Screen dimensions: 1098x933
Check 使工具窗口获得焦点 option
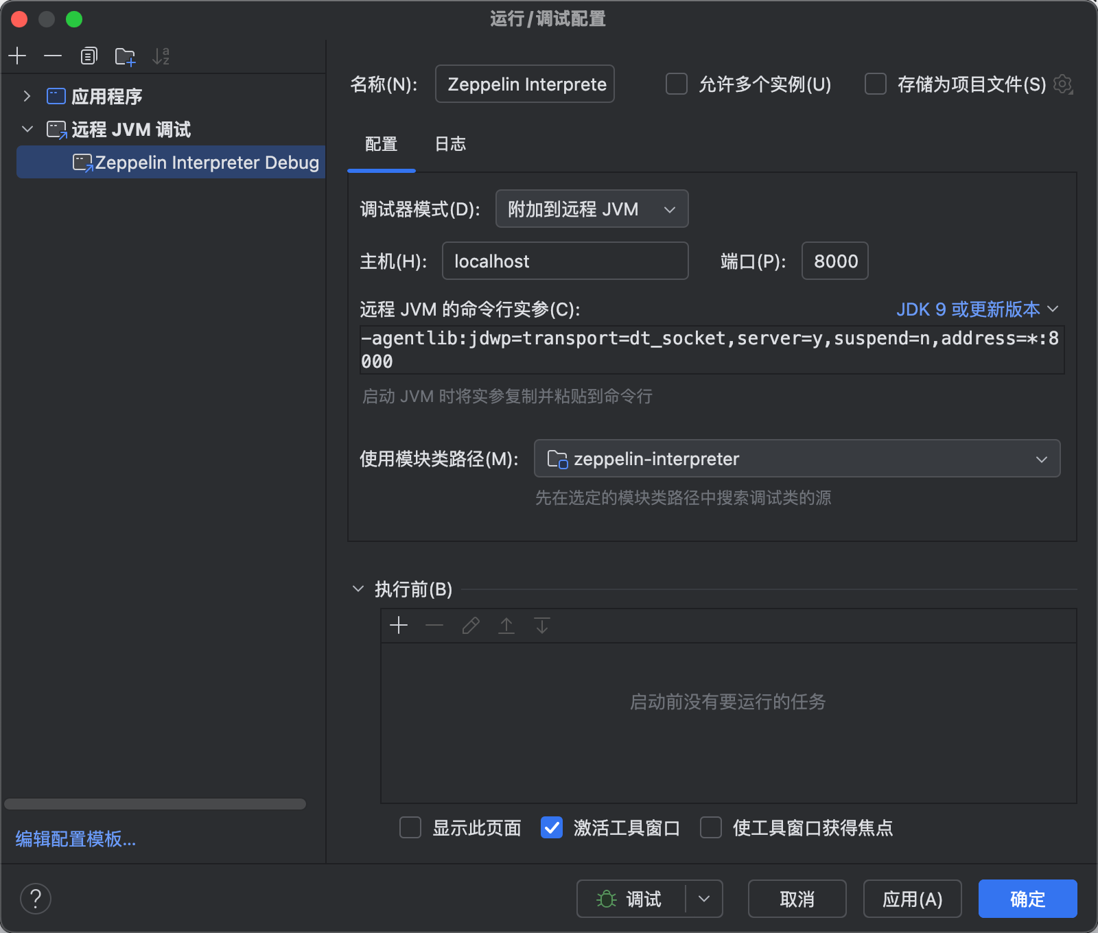[x=711, y=827]
